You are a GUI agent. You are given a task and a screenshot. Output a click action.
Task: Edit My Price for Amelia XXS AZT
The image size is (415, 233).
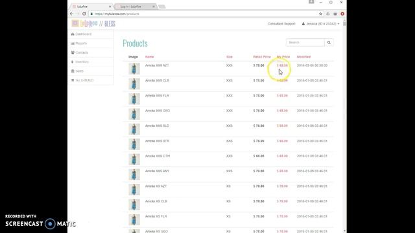[x=282, y=65]
